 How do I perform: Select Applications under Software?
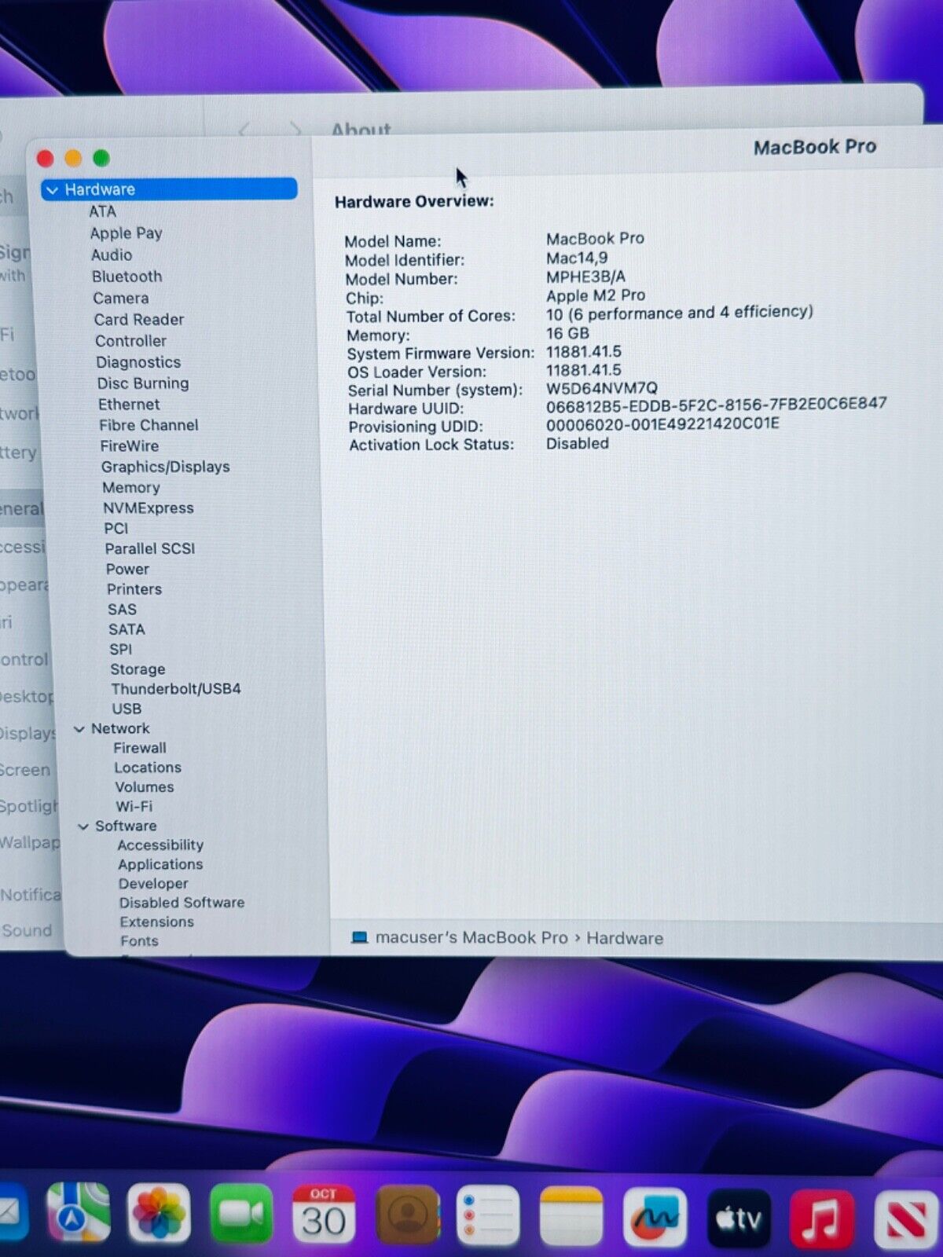click(160, 864)
